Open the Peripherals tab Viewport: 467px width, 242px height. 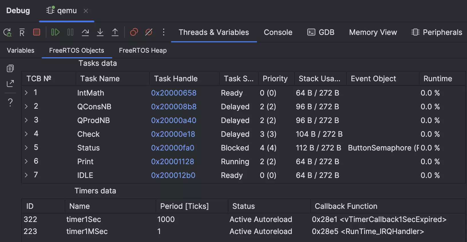point(437,32)
